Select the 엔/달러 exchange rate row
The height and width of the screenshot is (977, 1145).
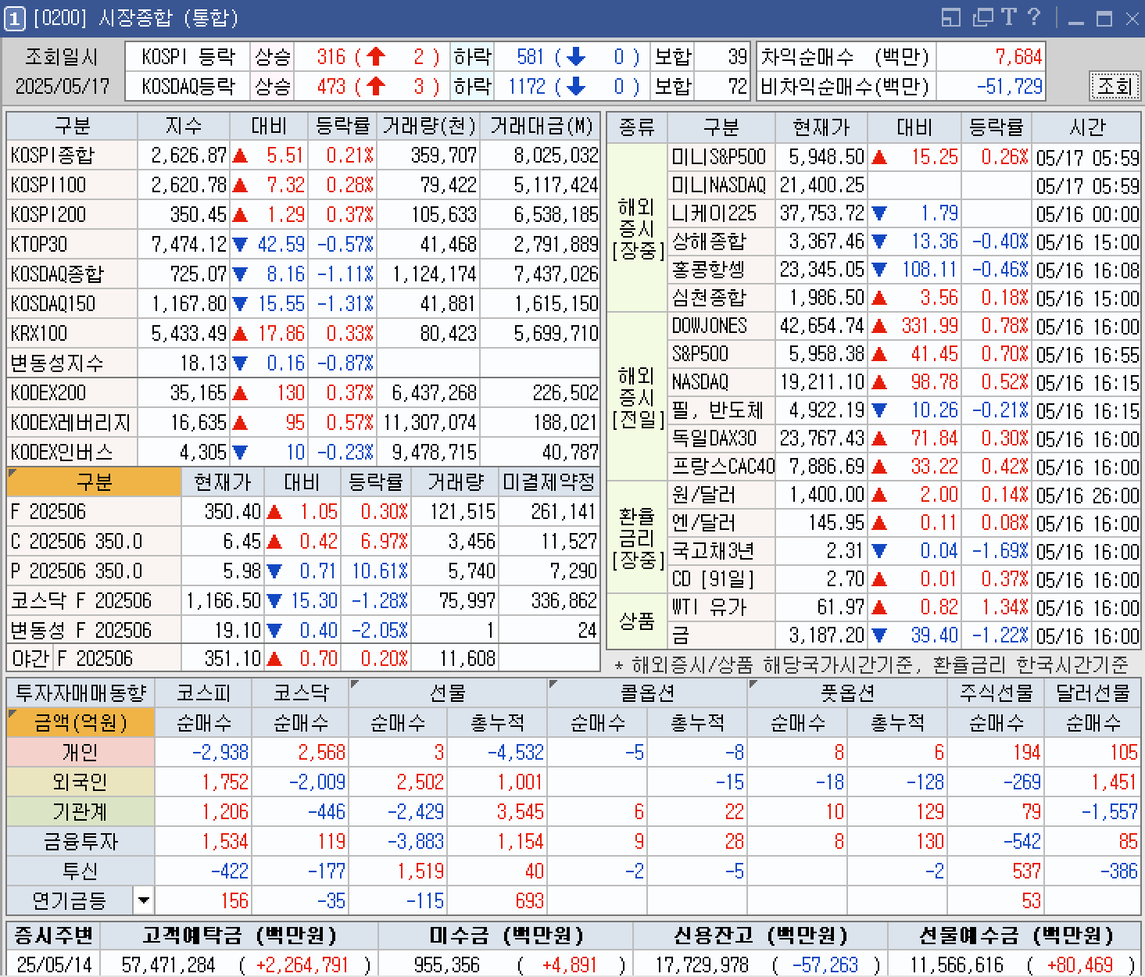click(x=904, y=523)
